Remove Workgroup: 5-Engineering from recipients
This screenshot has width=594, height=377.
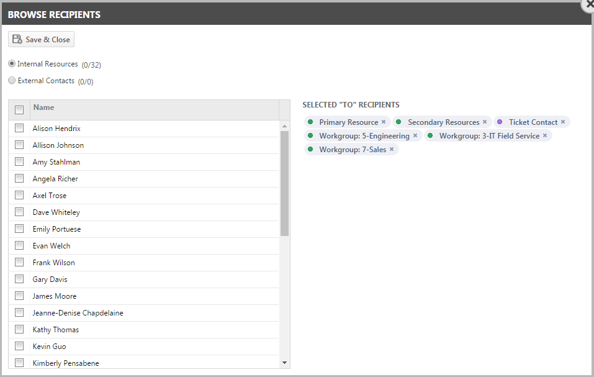415,135
